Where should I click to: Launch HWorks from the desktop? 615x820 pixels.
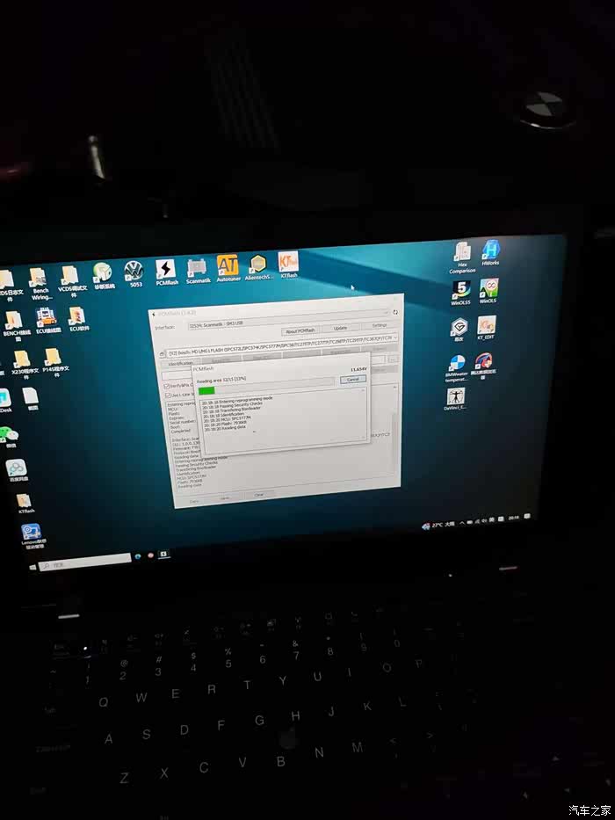pos(490,254)
